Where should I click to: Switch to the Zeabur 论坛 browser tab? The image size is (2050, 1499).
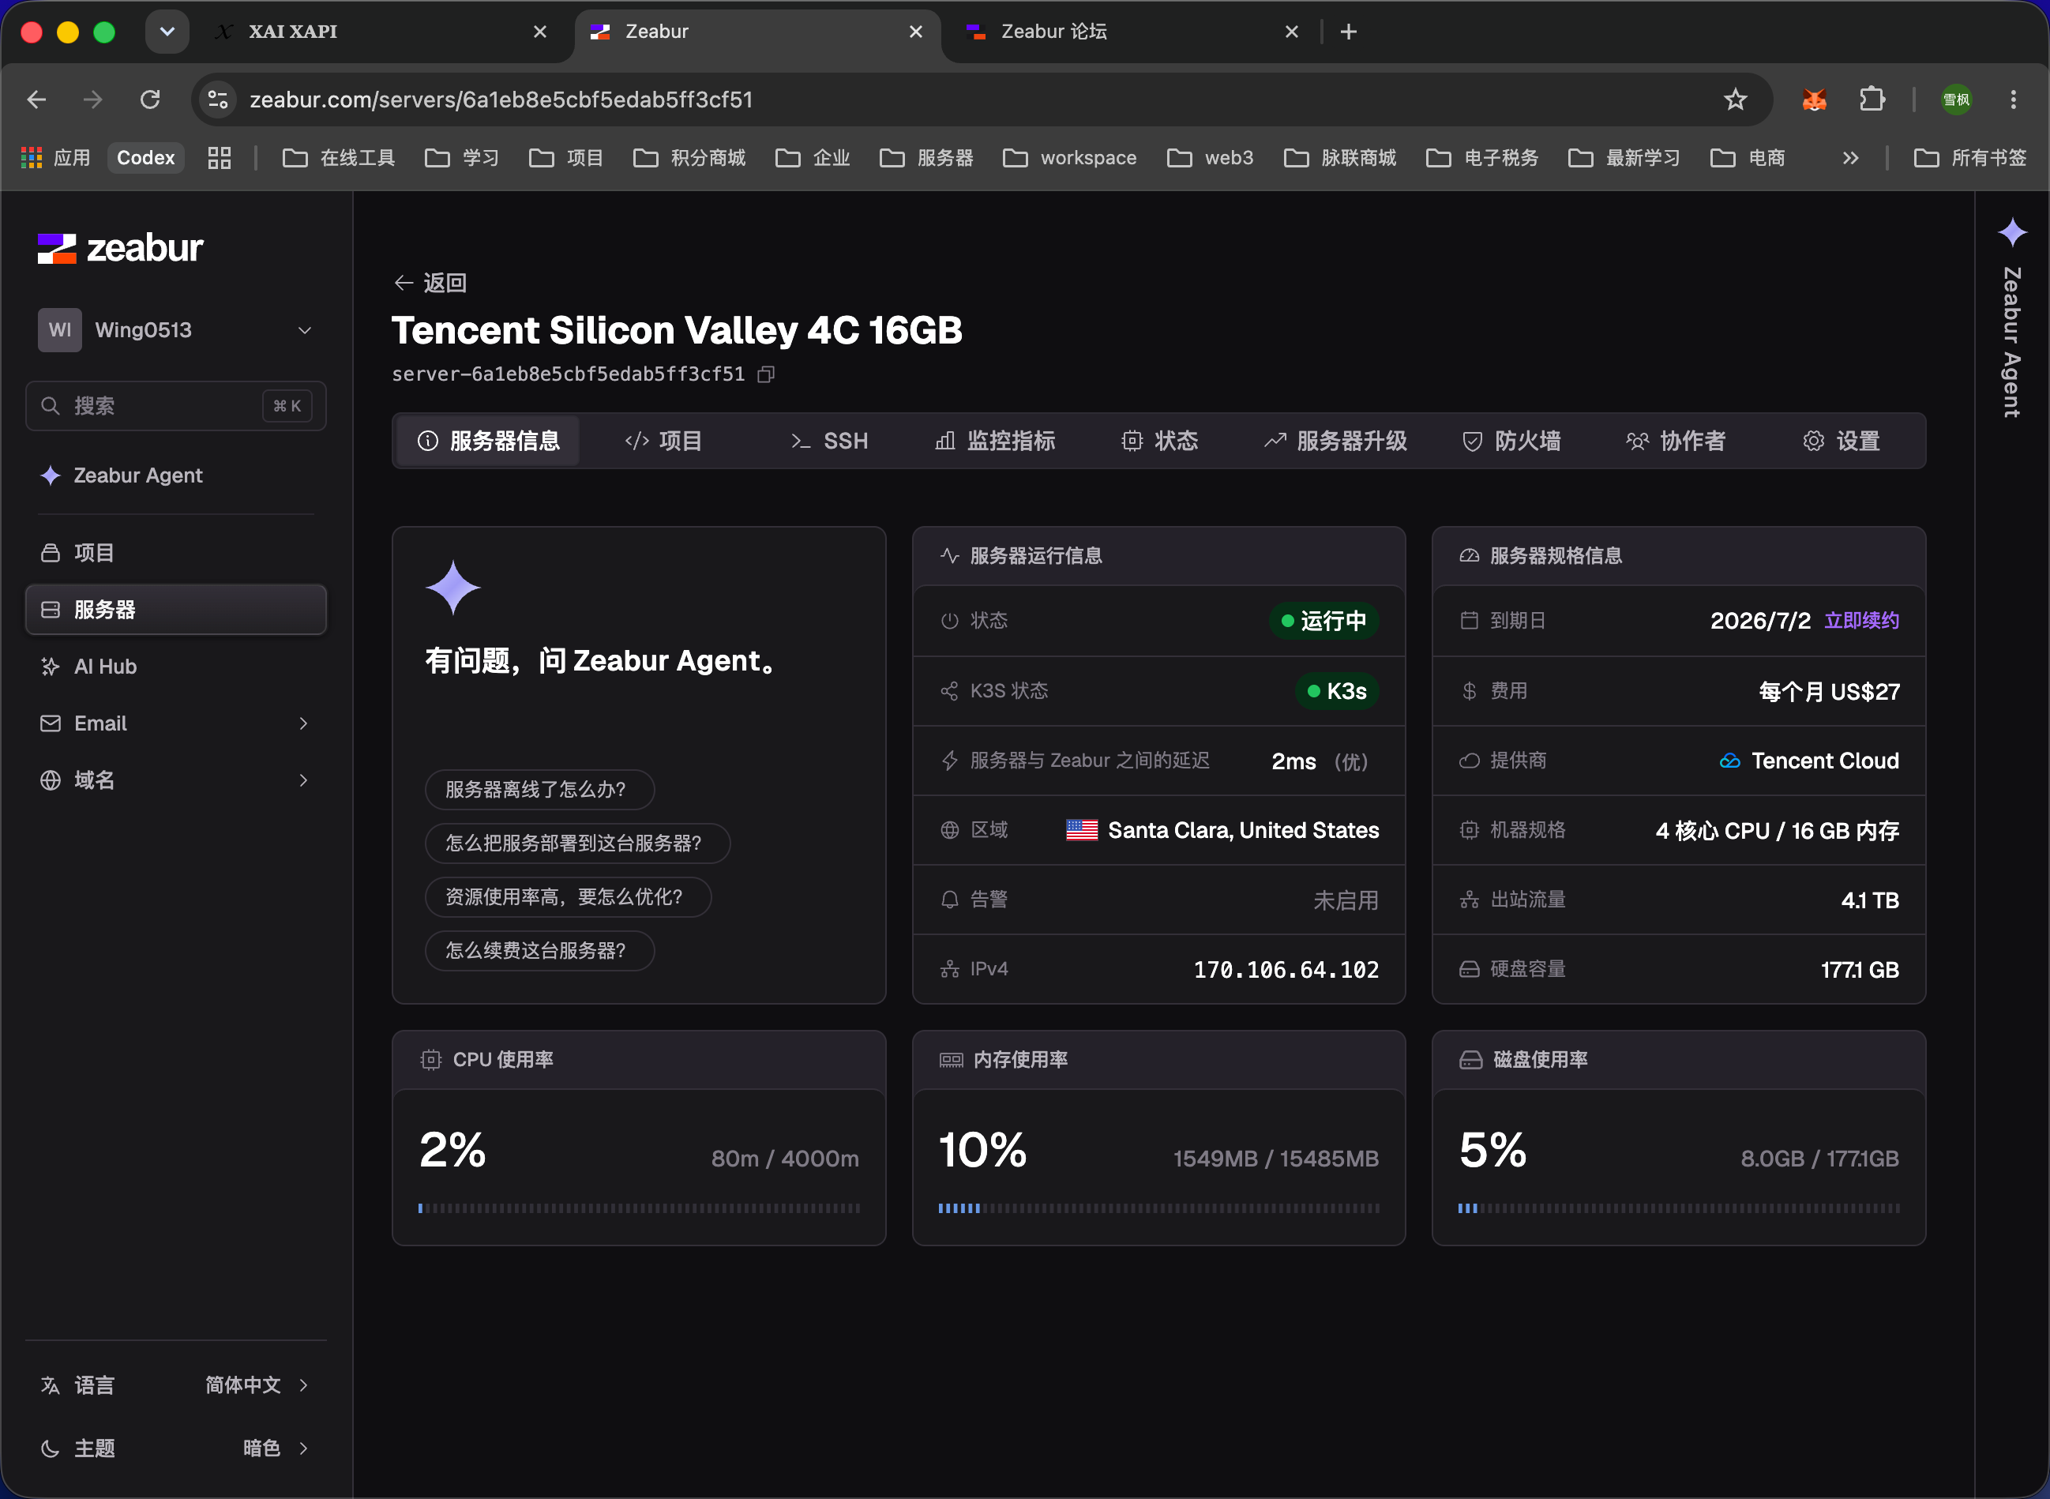[1130, 32]
